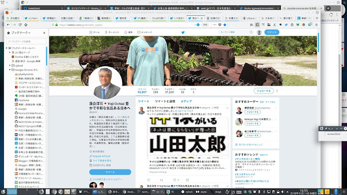Open the more options dots beside Follow
Viewport: 347px width, 195px height.
coord(277,91)
